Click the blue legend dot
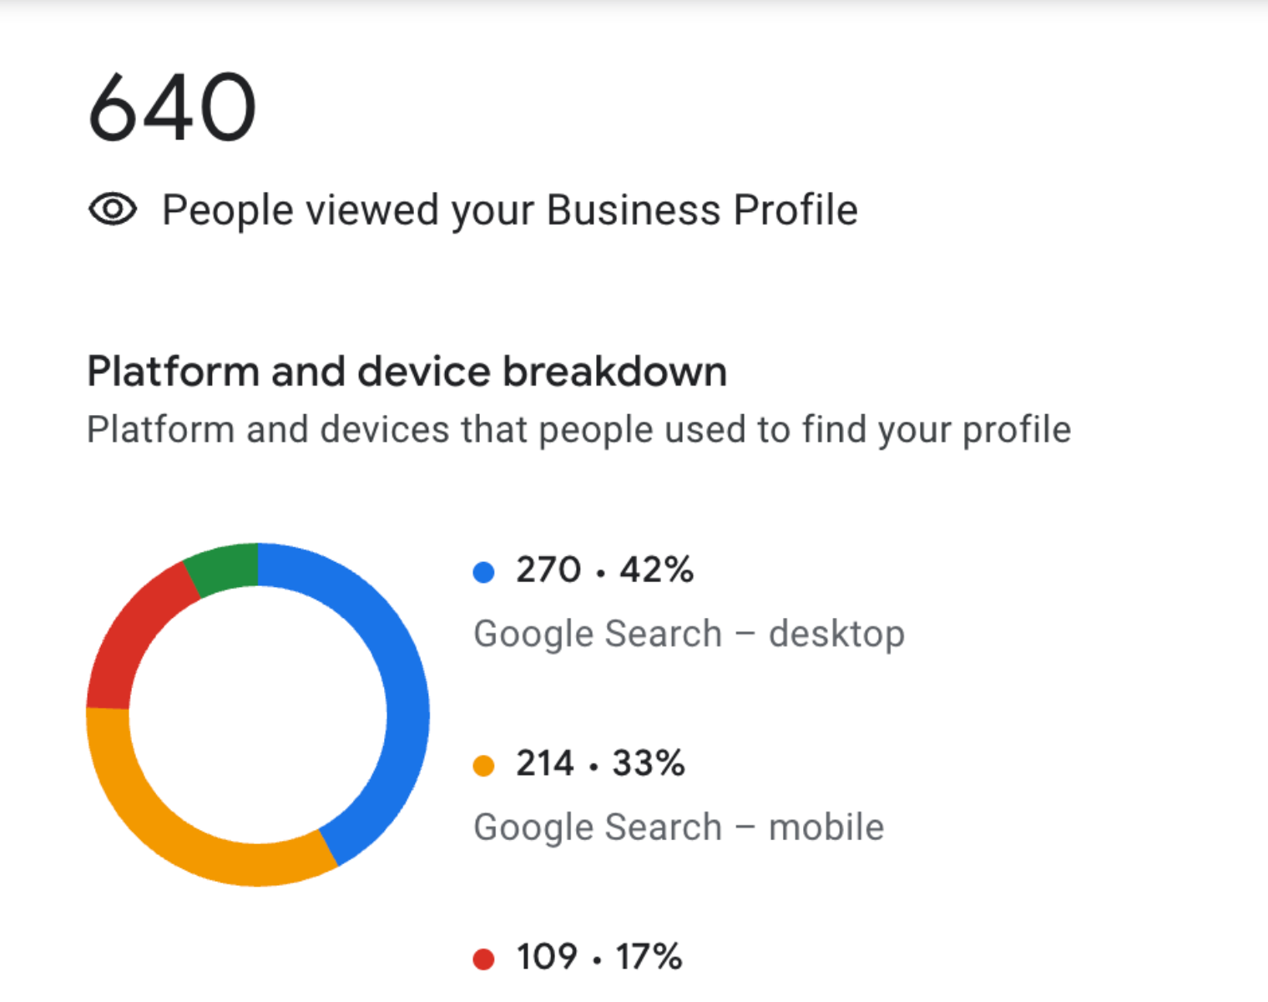Screen dimensions: 1268x1002 coord(484,572)
